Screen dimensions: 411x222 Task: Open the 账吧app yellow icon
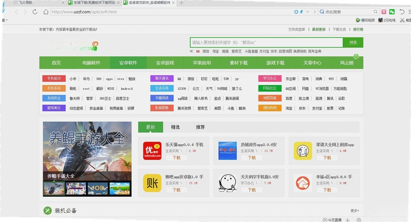pyautogui.click(x=152, y=183)
